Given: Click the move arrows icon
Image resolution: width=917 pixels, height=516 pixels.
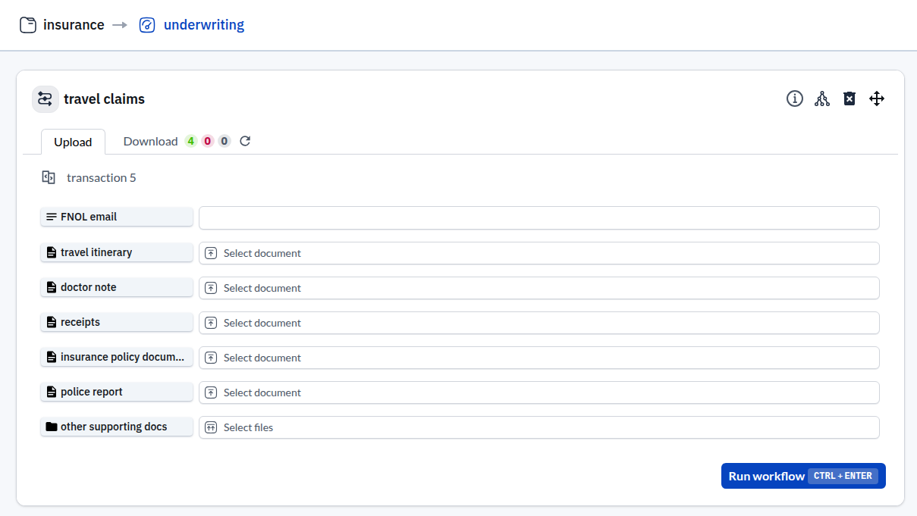Looking at the screenshot, I should click(877, 99).
